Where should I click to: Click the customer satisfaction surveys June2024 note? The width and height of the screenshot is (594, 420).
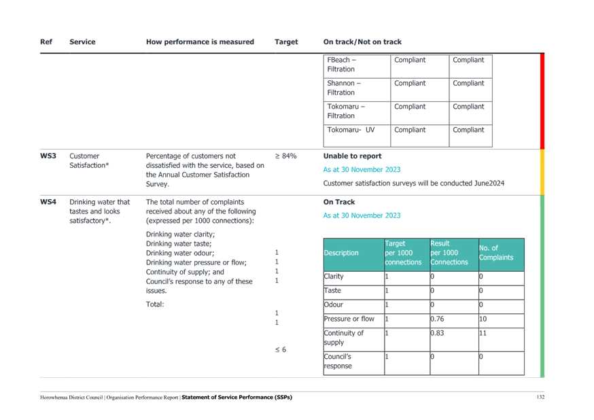414,183
